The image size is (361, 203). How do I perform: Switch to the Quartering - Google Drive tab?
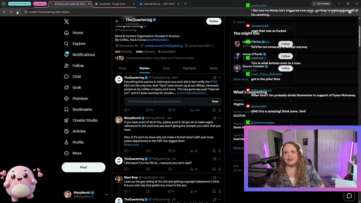tap(115, 4)
